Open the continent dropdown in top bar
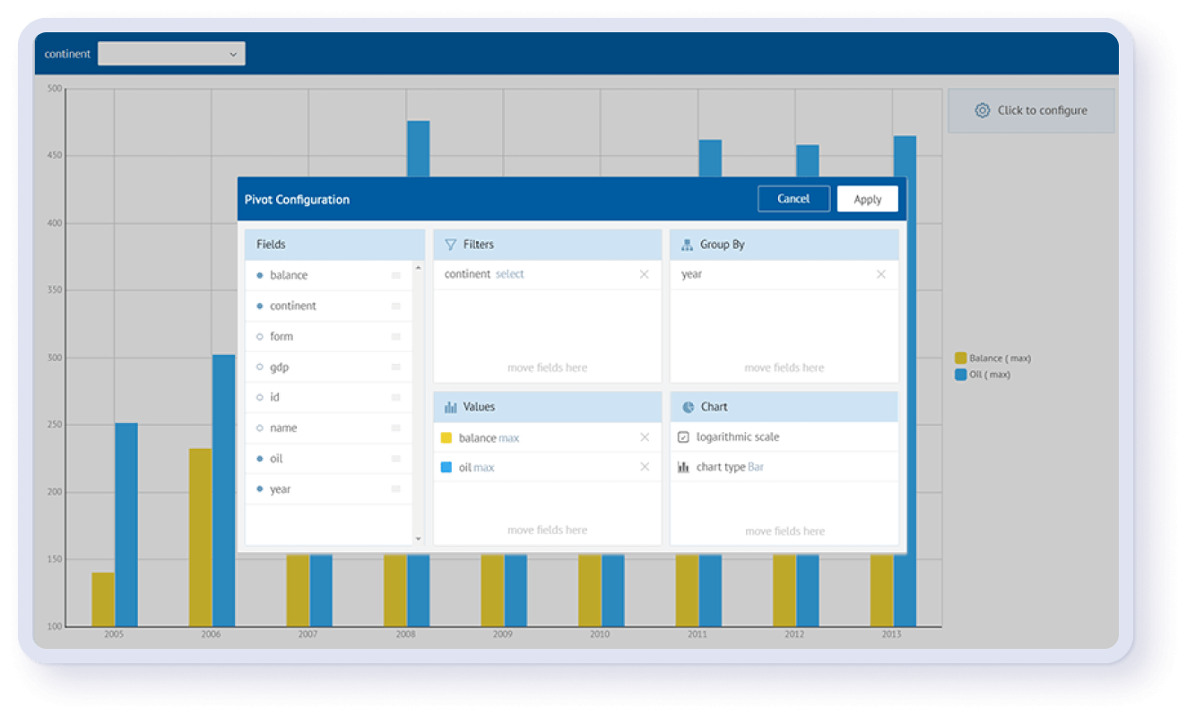This screenshot has width=1187, height=717. tap(171, 54)
